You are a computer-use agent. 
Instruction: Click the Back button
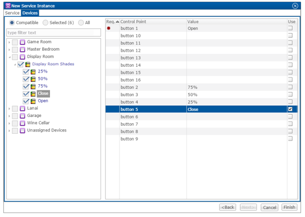click(227, 207)
